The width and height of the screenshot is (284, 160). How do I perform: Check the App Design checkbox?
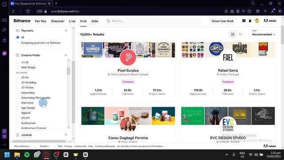pyautogui.click(x=18, y=108)
